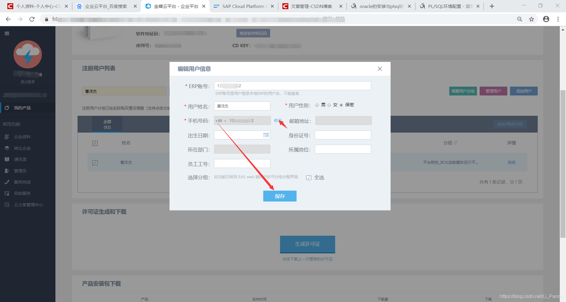Click the 保存 button in the dialog
Viewport: 566px width, 302px height.
(279, 196)
